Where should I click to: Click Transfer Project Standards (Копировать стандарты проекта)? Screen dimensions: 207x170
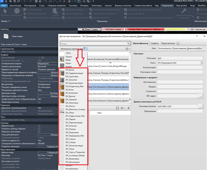coord(105,10)
